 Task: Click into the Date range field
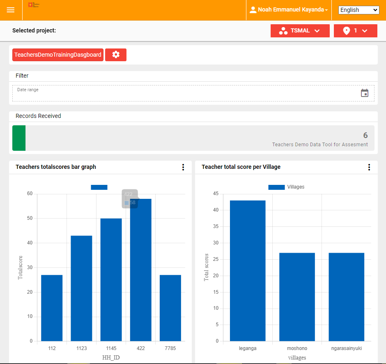tap(193, 93)
